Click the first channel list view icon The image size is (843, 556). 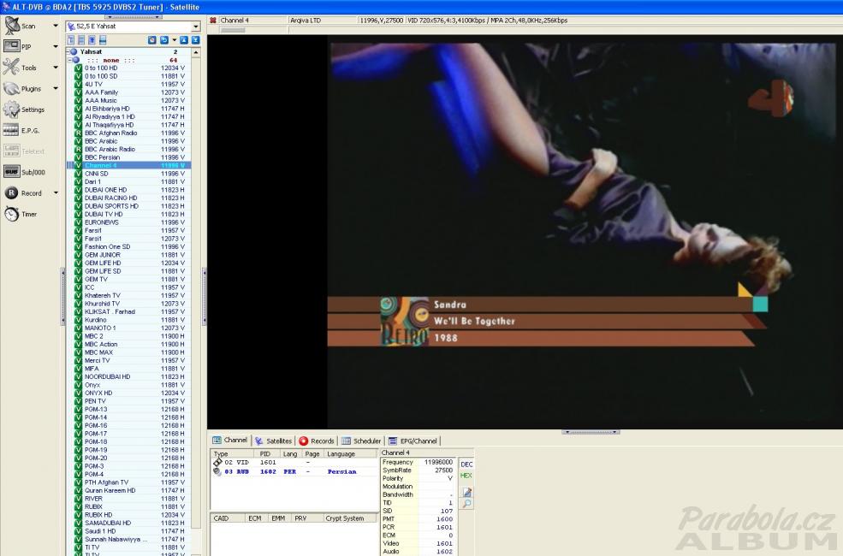[x=70, y=40]
